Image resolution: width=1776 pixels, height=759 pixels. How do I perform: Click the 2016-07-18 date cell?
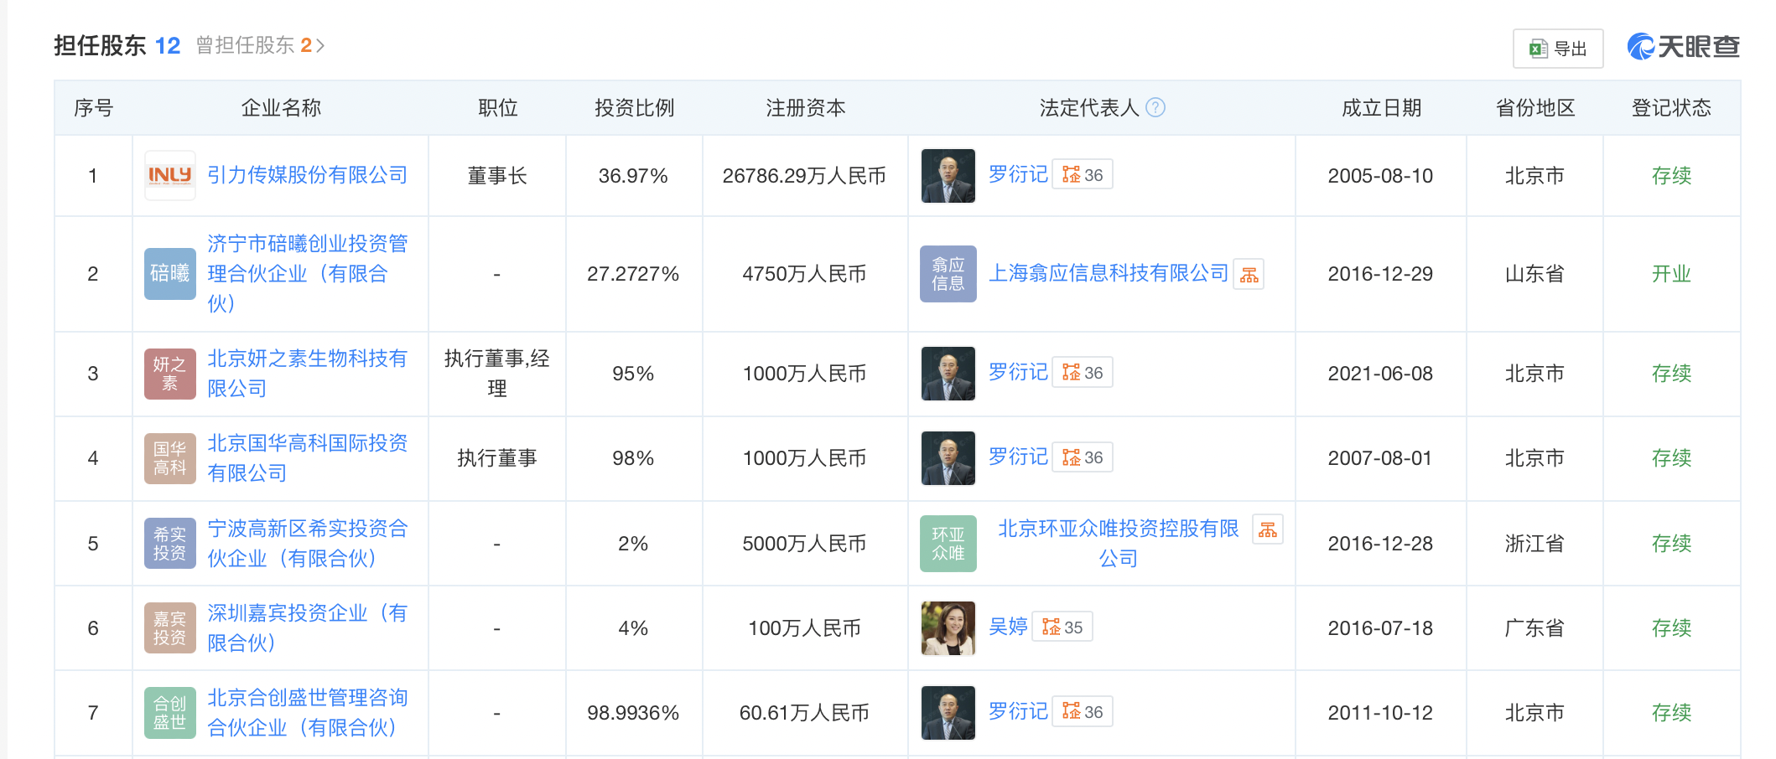(1380, 628)
